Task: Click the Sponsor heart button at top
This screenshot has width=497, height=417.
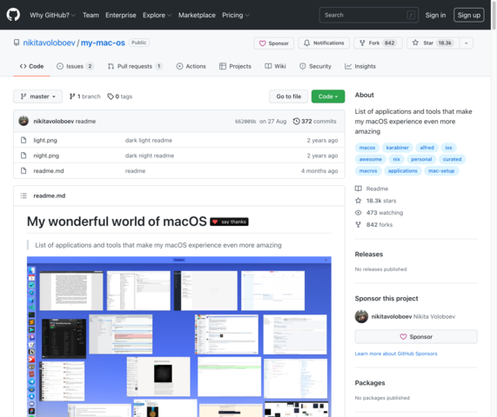Action: point(274,43)
